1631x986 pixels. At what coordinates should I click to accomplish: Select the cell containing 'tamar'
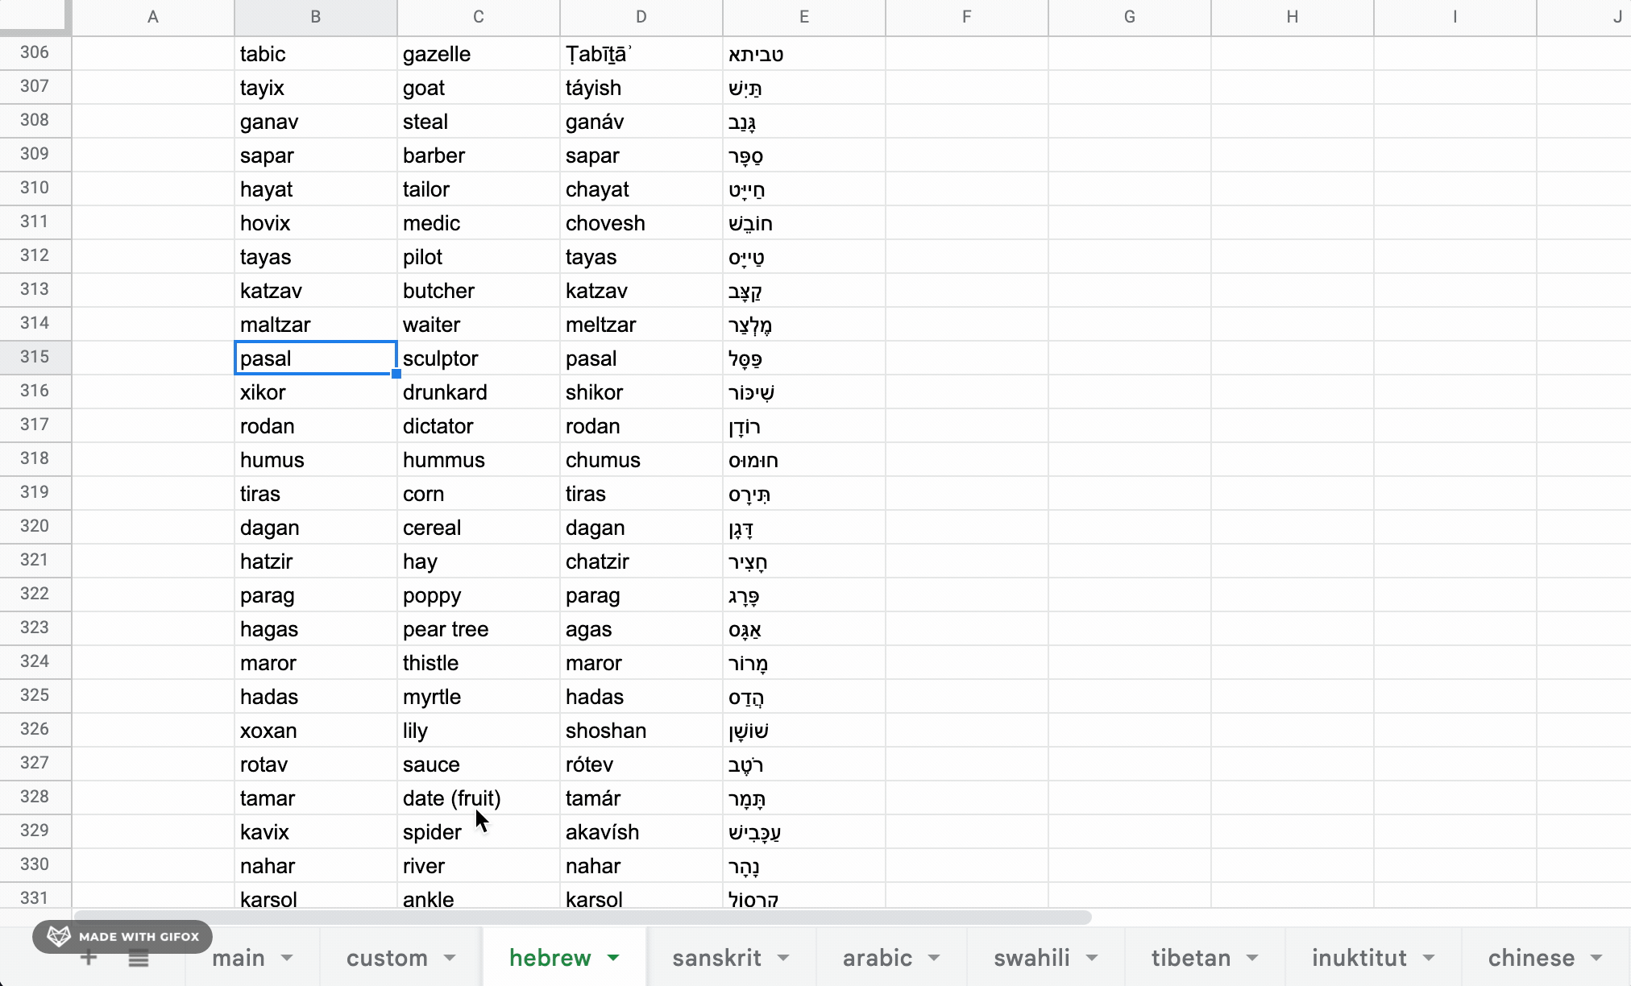pyautogui.click(x=315, y=797)
